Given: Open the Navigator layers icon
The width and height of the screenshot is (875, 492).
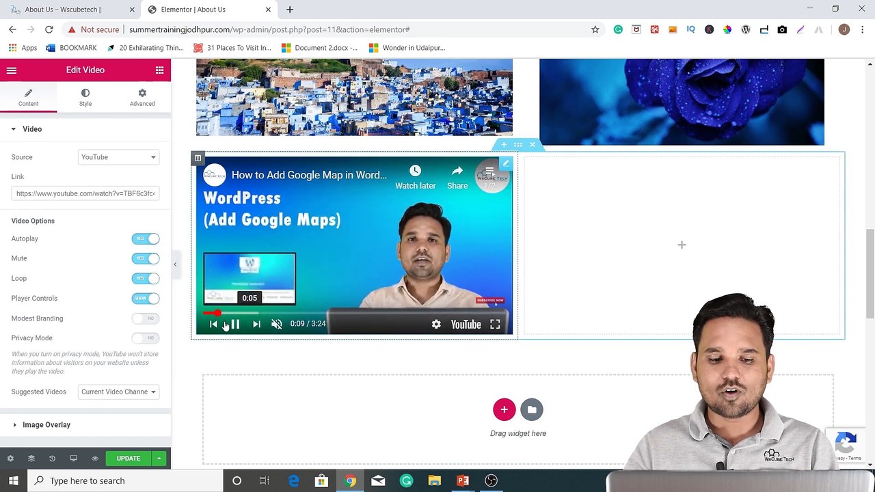Looking at the screenshot, I should (31, 459).
